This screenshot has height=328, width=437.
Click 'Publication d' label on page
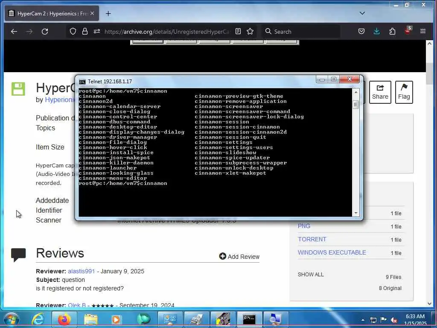(x=55, y=118)
